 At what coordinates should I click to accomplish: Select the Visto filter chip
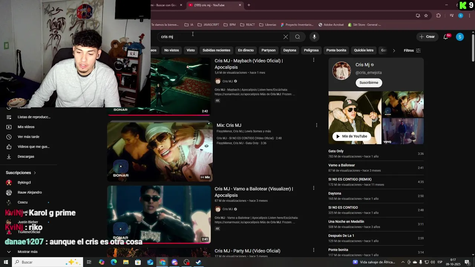(x=191, y=50)
